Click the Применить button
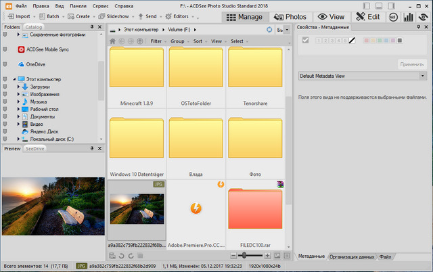This screenshot has height=272, width=433. coord(412,64)
